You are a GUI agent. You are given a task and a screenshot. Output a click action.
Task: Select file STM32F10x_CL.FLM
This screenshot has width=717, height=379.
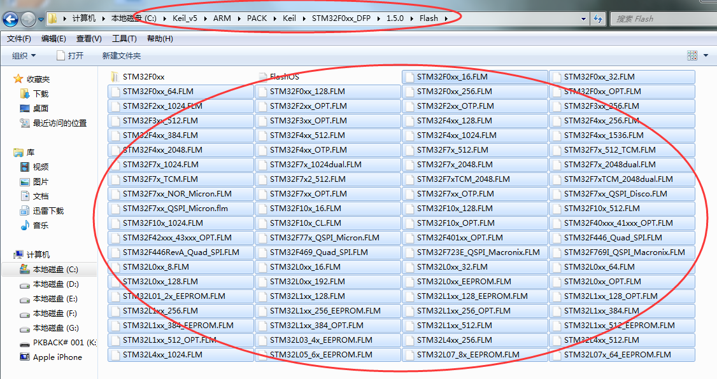pyautogui.click(x=328, y=223)
